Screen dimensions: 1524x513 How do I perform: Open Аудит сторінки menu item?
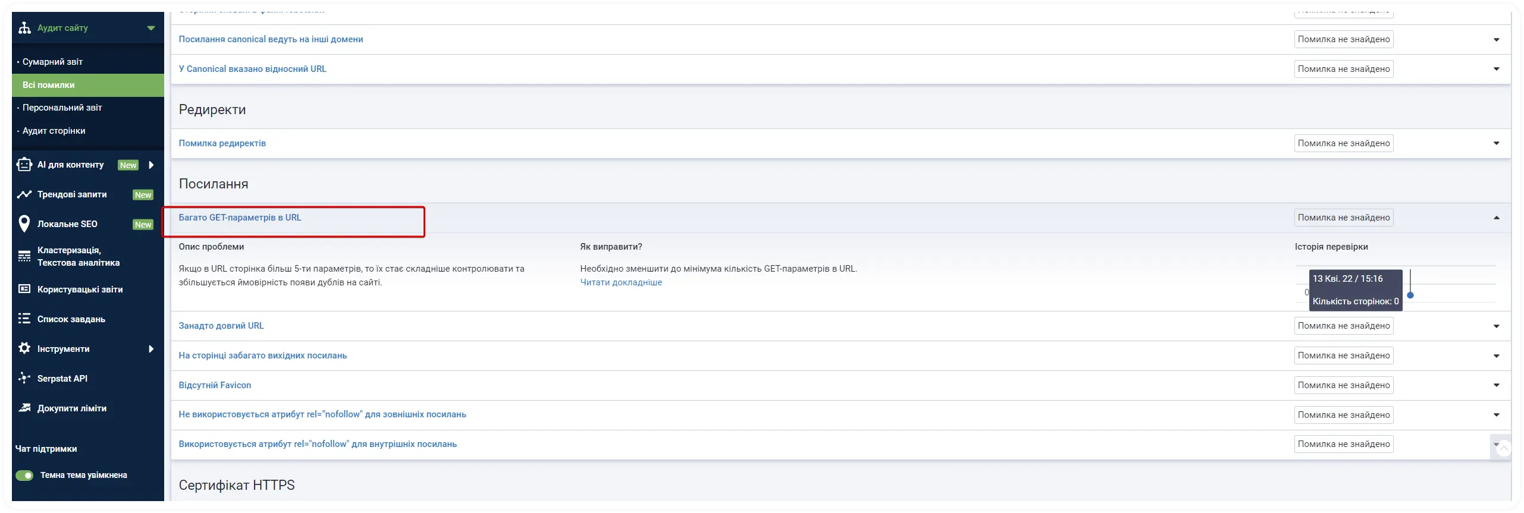click(x=54, y=131)
